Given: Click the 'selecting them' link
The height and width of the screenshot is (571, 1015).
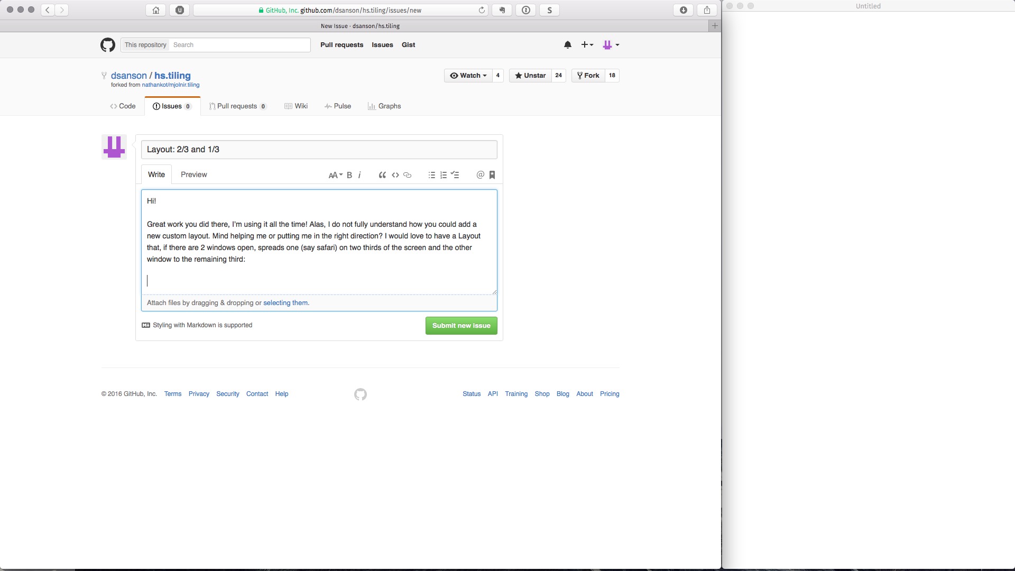Looking at the screenshot, I should (x=285, y=303).
